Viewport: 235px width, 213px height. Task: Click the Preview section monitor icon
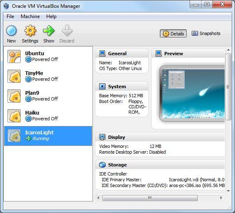tap(159, 54)
